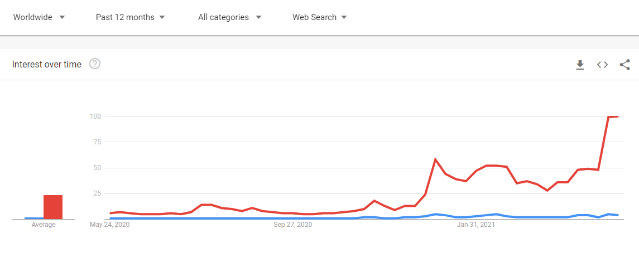The width and height of the screenshot is (639, 267).
Task: Click the 100 value on y-axis
Action: click(x=95, y=116)
